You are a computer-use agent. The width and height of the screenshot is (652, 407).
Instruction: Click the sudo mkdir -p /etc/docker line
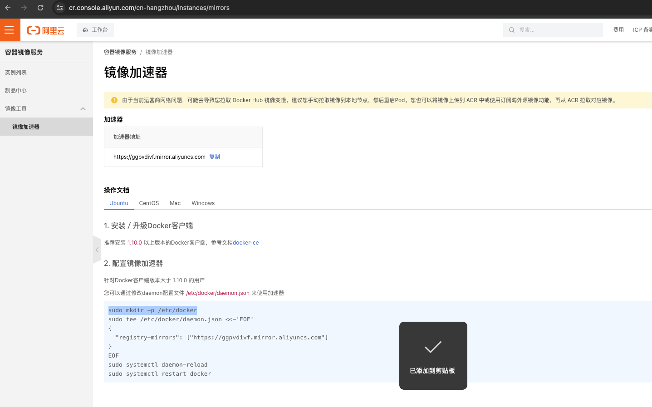click(152, 310)
